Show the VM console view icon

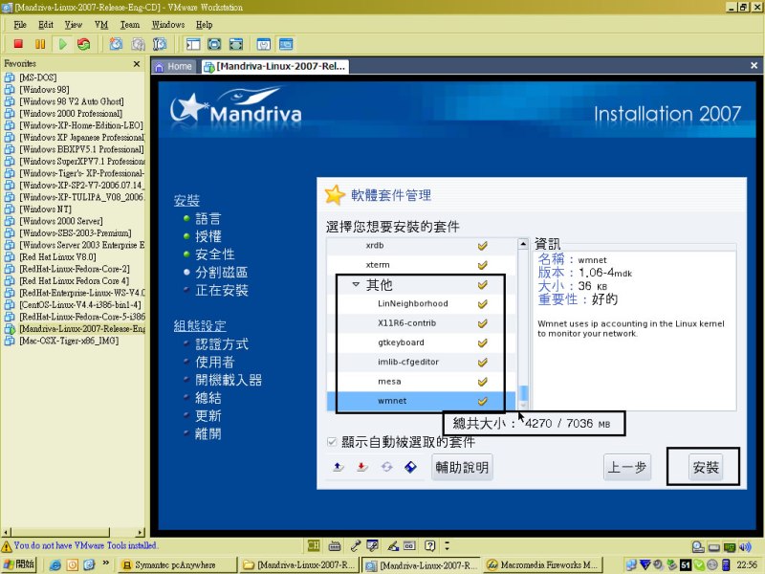[286, 44]
